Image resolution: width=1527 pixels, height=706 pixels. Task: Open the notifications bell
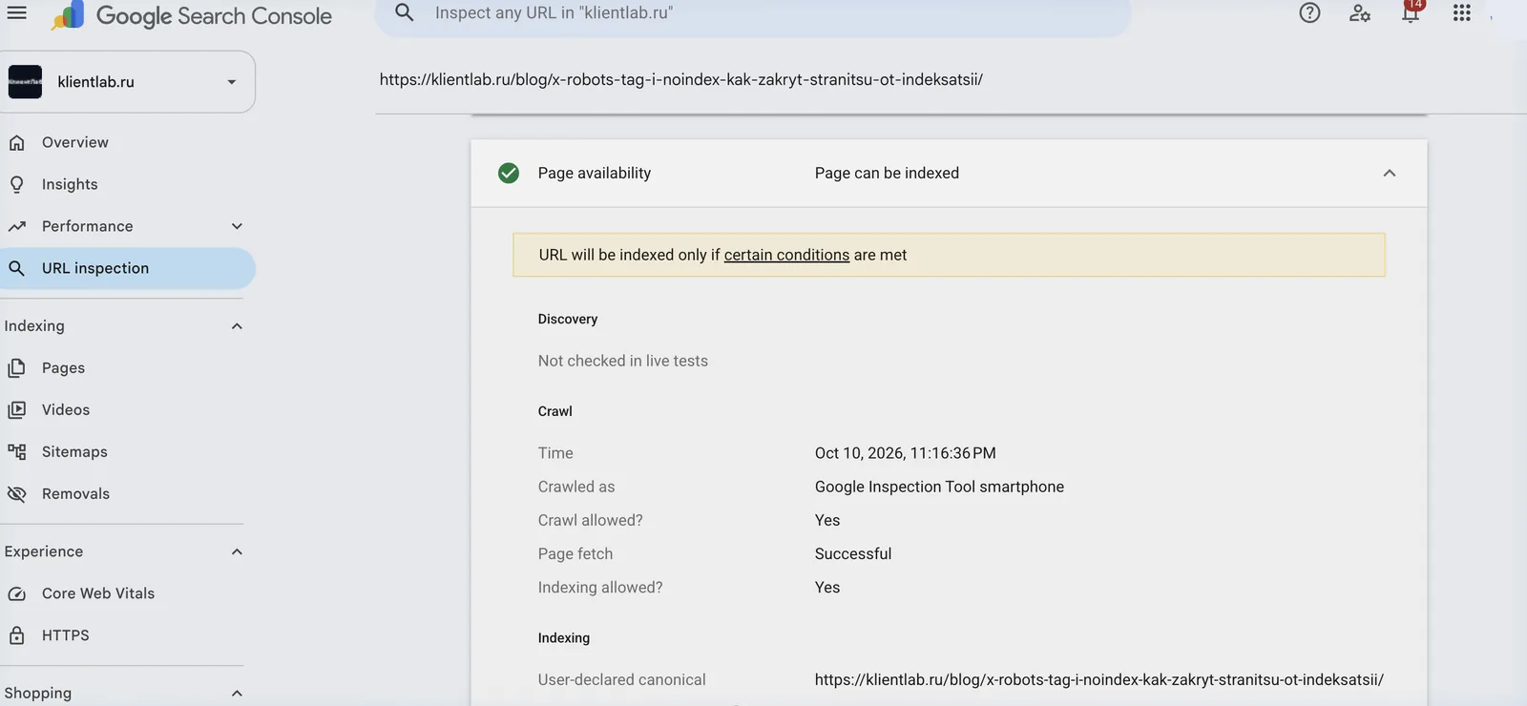[1411, 12]
